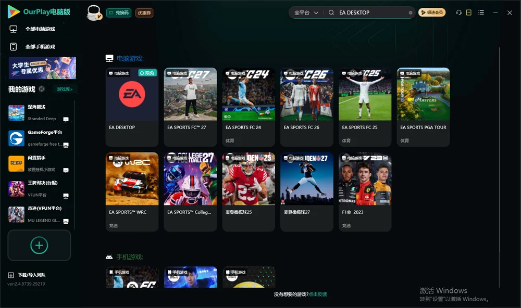Open the EA SPORTS FC 27 card
Image resolution: width=521 pixels, height=308 pixels.
point(190,107)
